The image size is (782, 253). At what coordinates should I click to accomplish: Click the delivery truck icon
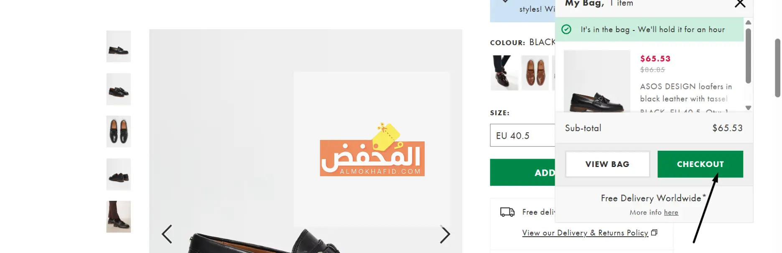[507, 212]
